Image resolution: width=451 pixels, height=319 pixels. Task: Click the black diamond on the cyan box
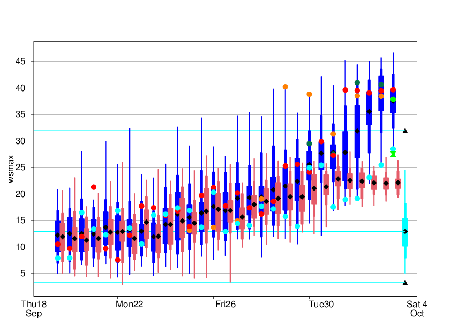(405, 231)
